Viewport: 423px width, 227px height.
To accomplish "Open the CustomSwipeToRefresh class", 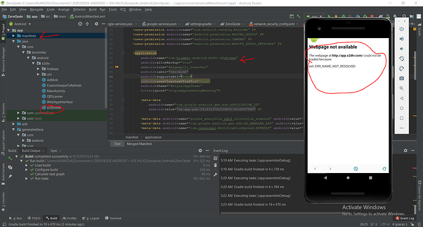I will pyautogui.click(x=64, y=85).
